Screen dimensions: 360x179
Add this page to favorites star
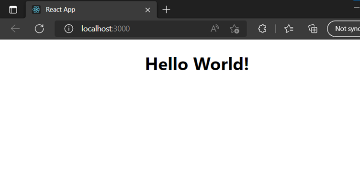pyautogui.click(x=235, y=29)
